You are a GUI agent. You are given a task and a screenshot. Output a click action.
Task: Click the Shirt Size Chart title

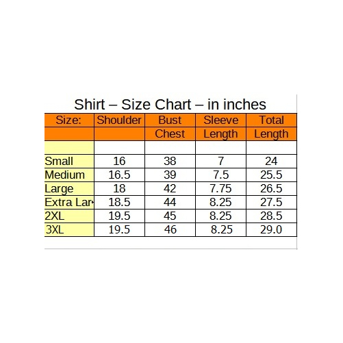pos(170,105)
